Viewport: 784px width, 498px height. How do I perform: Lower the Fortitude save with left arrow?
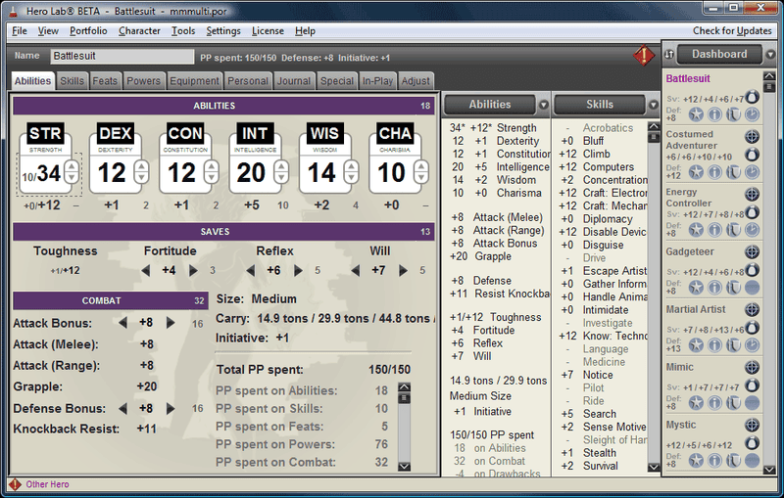[145, 270]
